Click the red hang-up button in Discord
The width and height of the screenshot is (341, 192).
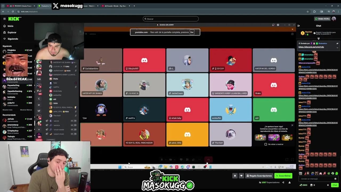coord(208,160)
